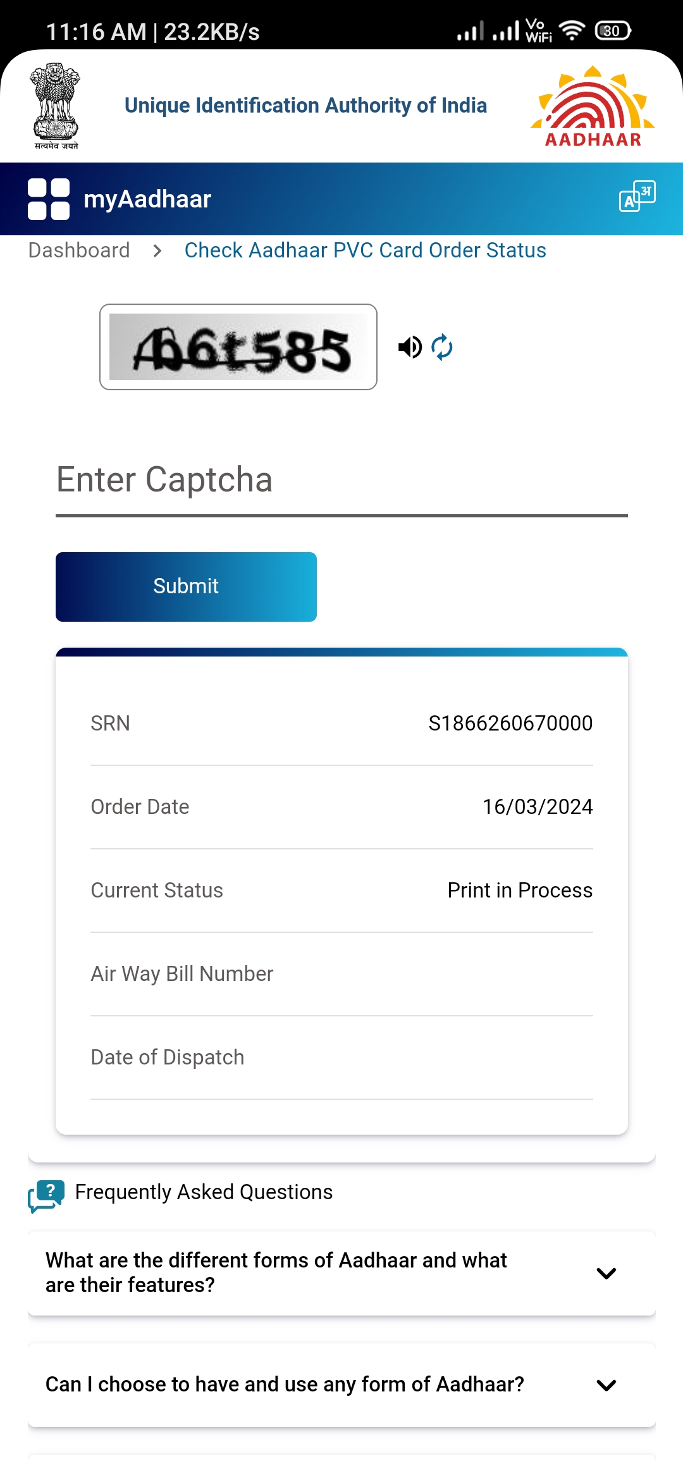This screenshot has width=683, height=1480.
Task: Open Check Aadhaar PVC Card Order Status breadcrumb
Action: point(365,250)
